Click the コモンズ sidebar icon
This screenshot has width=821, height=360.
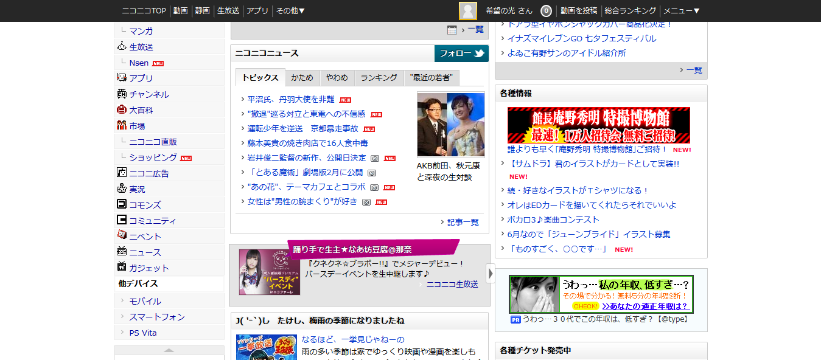[121, 204]
